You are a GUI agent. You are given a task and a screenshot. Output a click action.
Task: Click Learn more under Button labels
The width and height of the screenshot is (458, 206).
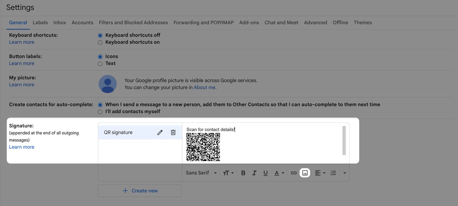coord(22,63)
